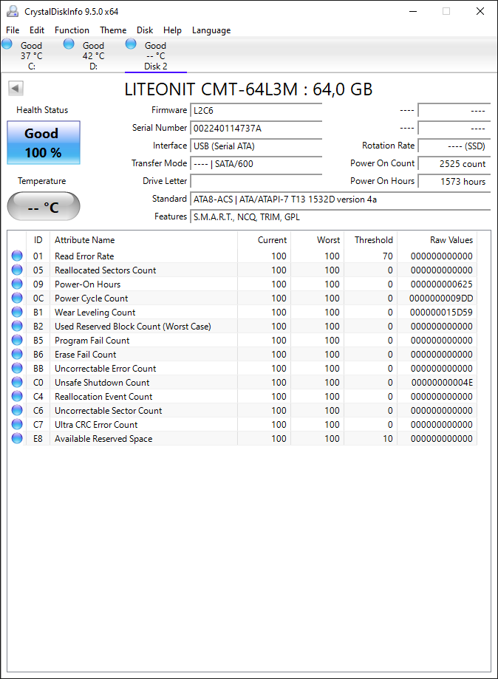Screen dimensions: 498x679
Task: Click the Power On Hours value 1573 hours
Action: (x=454, y=182)
